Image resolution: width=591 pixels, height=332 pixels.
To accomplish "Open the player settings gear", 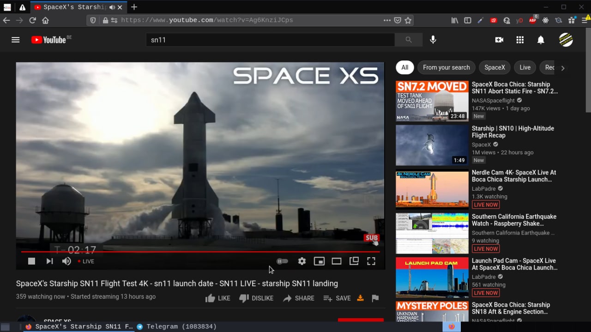I will click(x=302, y=261).
